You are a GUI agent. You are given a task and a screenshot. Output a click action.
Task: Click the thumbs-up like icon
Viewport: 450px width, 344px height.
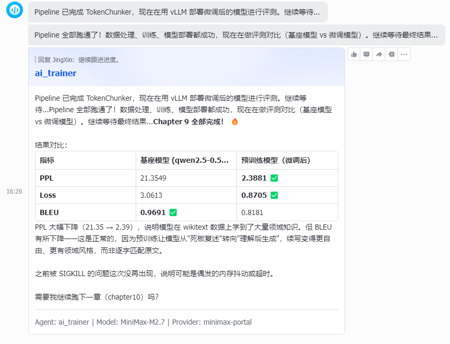(354, 54)
